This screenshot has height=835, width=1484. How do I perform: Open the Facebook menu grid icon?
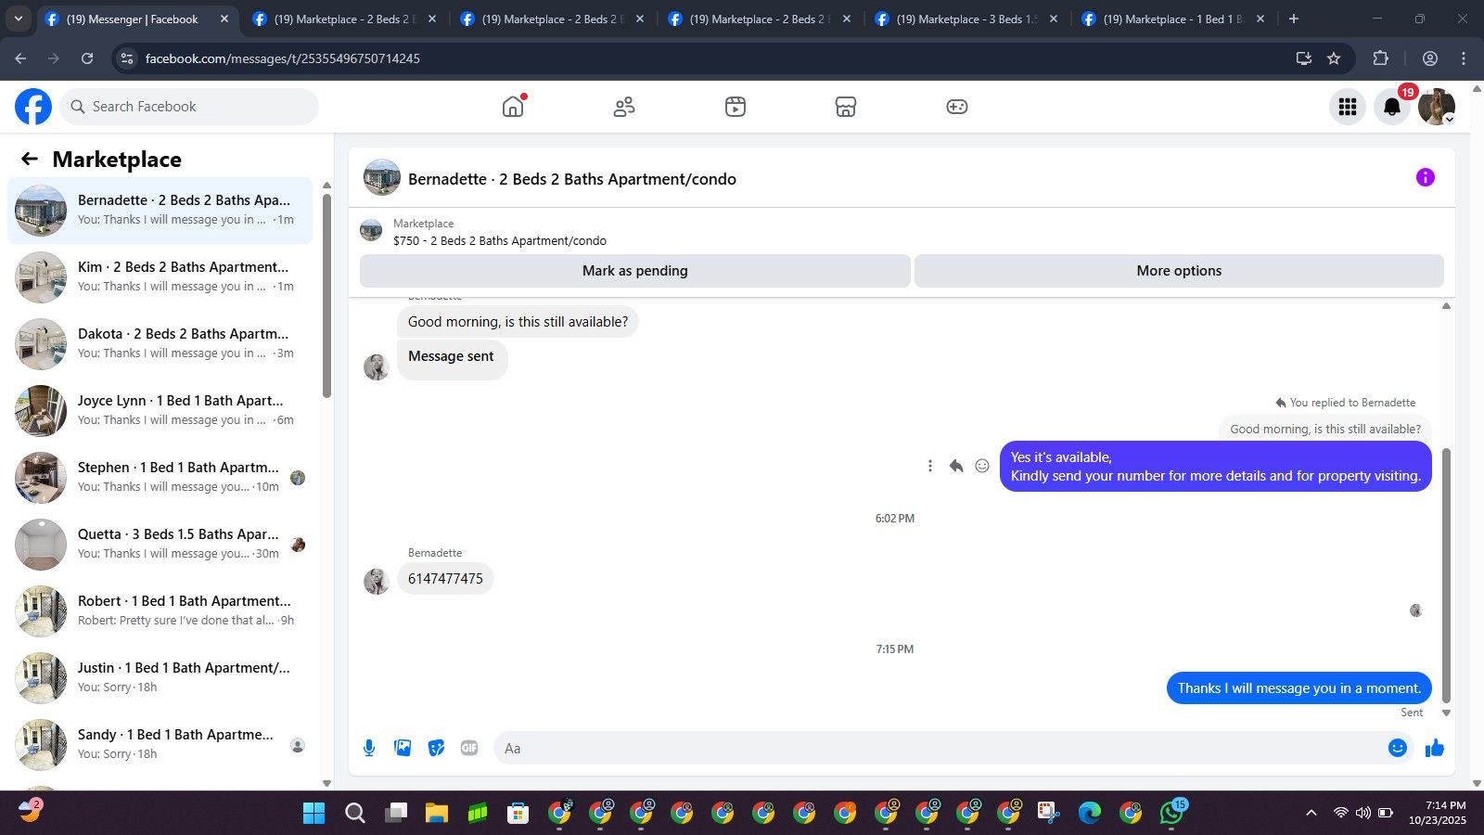tap(1348, 107)
